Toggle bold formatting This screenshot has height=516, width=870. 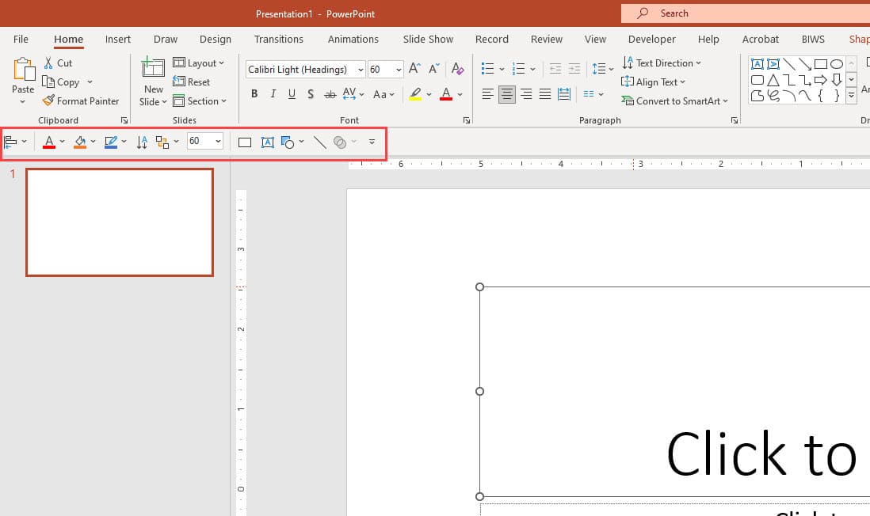click(254, 94)
